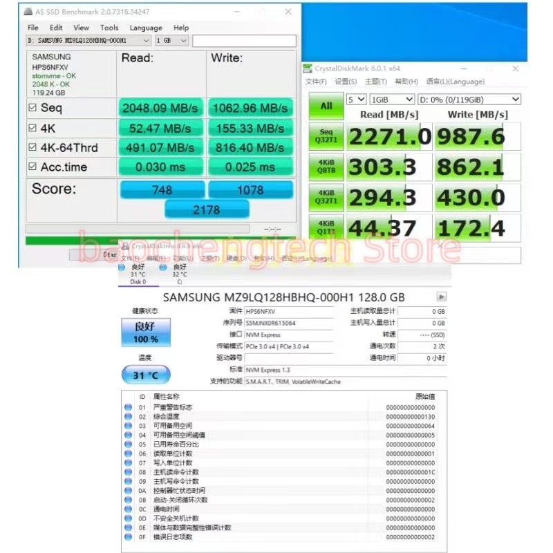This screenshot has width=553, height=553.
Task: Open 主题(T) menu in CrystalDiskMark
Action: pyautogui.click(x=375, y=82)
